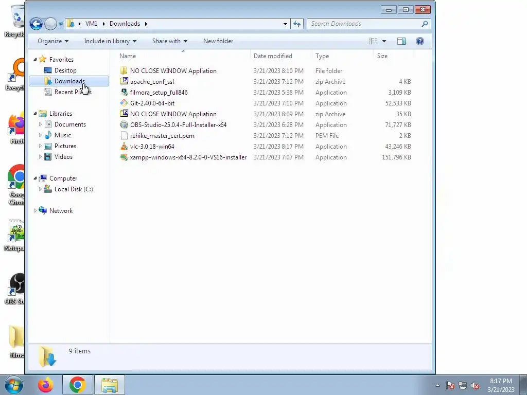
Task: Select the Git-2.40.0-64-bit installer icon
Action: tap(124, 103)
